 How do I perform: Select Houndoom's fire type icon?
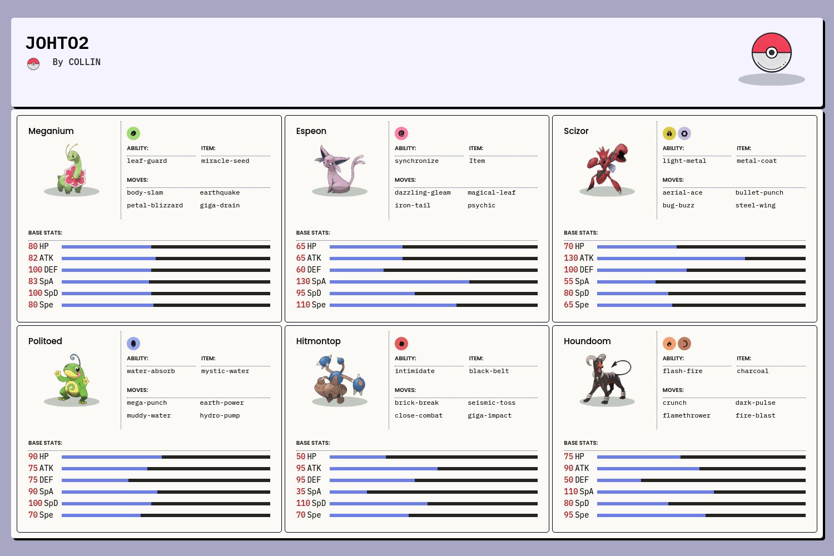669,344
